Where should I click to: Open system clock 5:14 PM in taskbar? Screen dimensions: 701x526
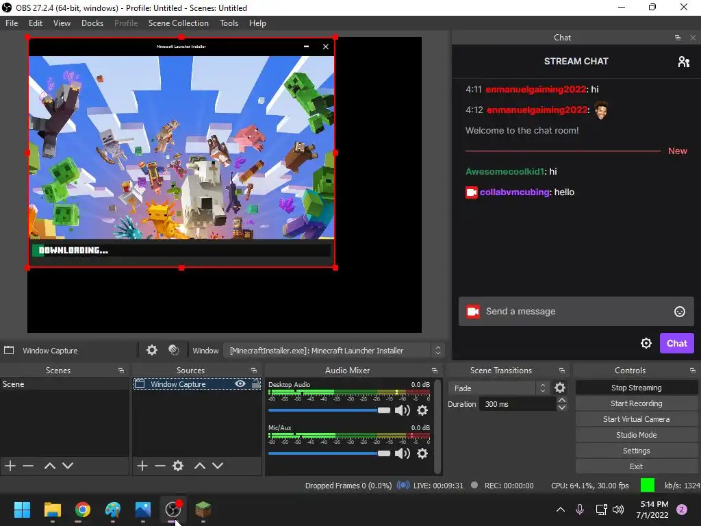point(654,510)
